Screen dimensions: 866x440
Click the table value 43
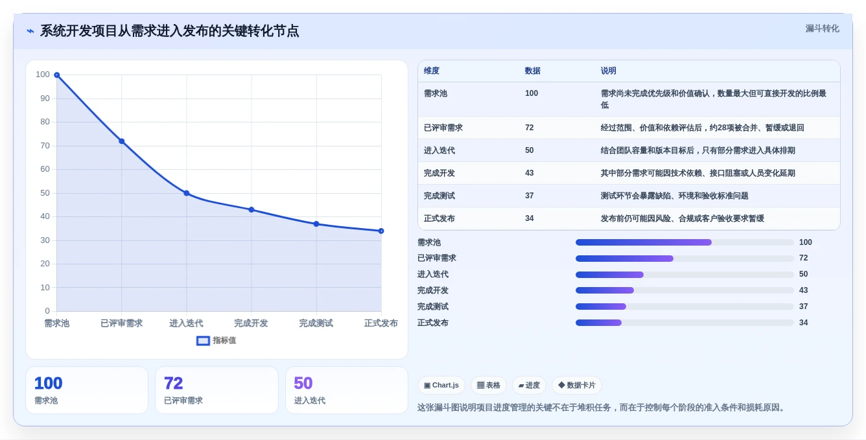[x=530, y=173]
